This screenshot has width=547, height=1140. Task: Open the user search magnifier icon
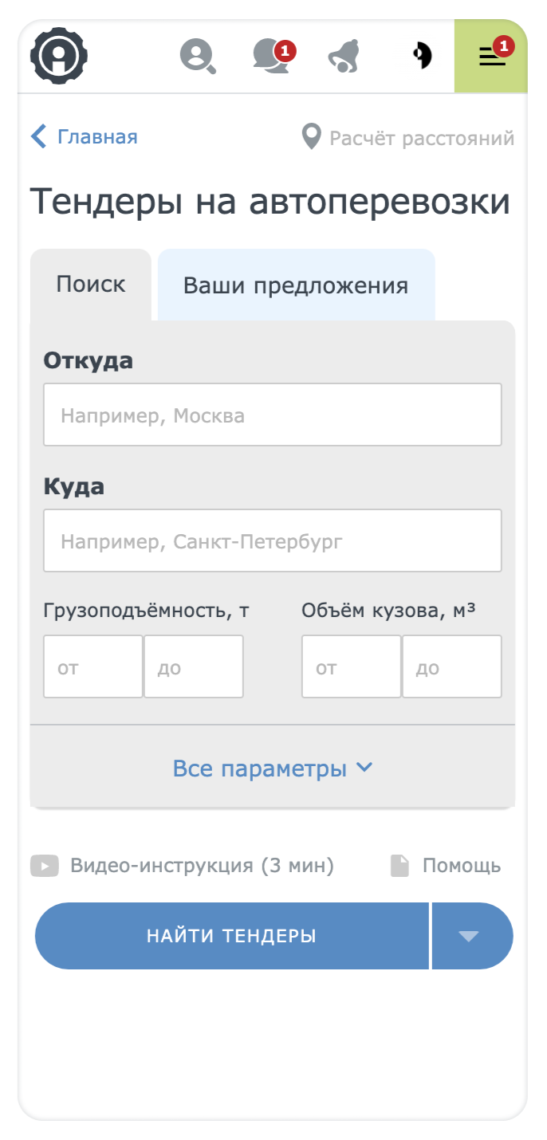click(197, 57)
